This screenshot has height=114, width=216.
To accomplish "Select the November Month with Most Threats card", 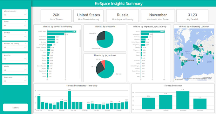I will [158, 16].
